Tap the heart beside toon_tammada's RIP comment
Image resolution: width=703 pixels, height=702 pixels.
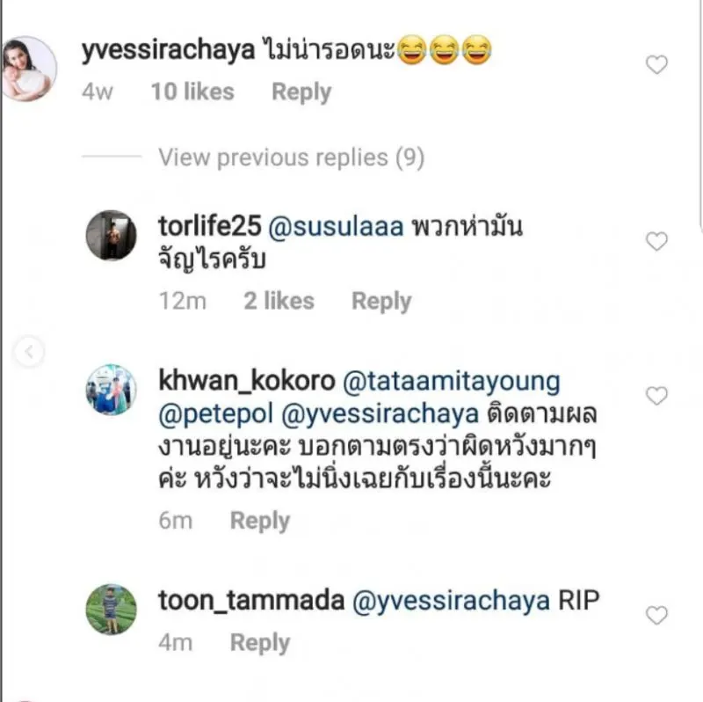pos(656,616)
